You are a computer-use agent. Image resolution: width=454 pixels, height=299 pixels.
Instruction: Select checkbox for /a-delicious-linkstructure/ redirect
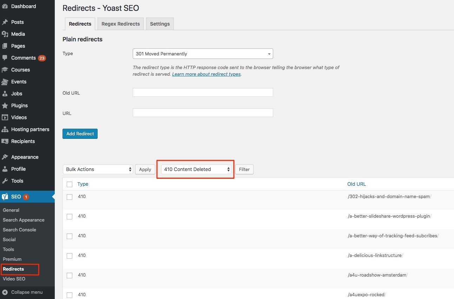tap(70, 256)
